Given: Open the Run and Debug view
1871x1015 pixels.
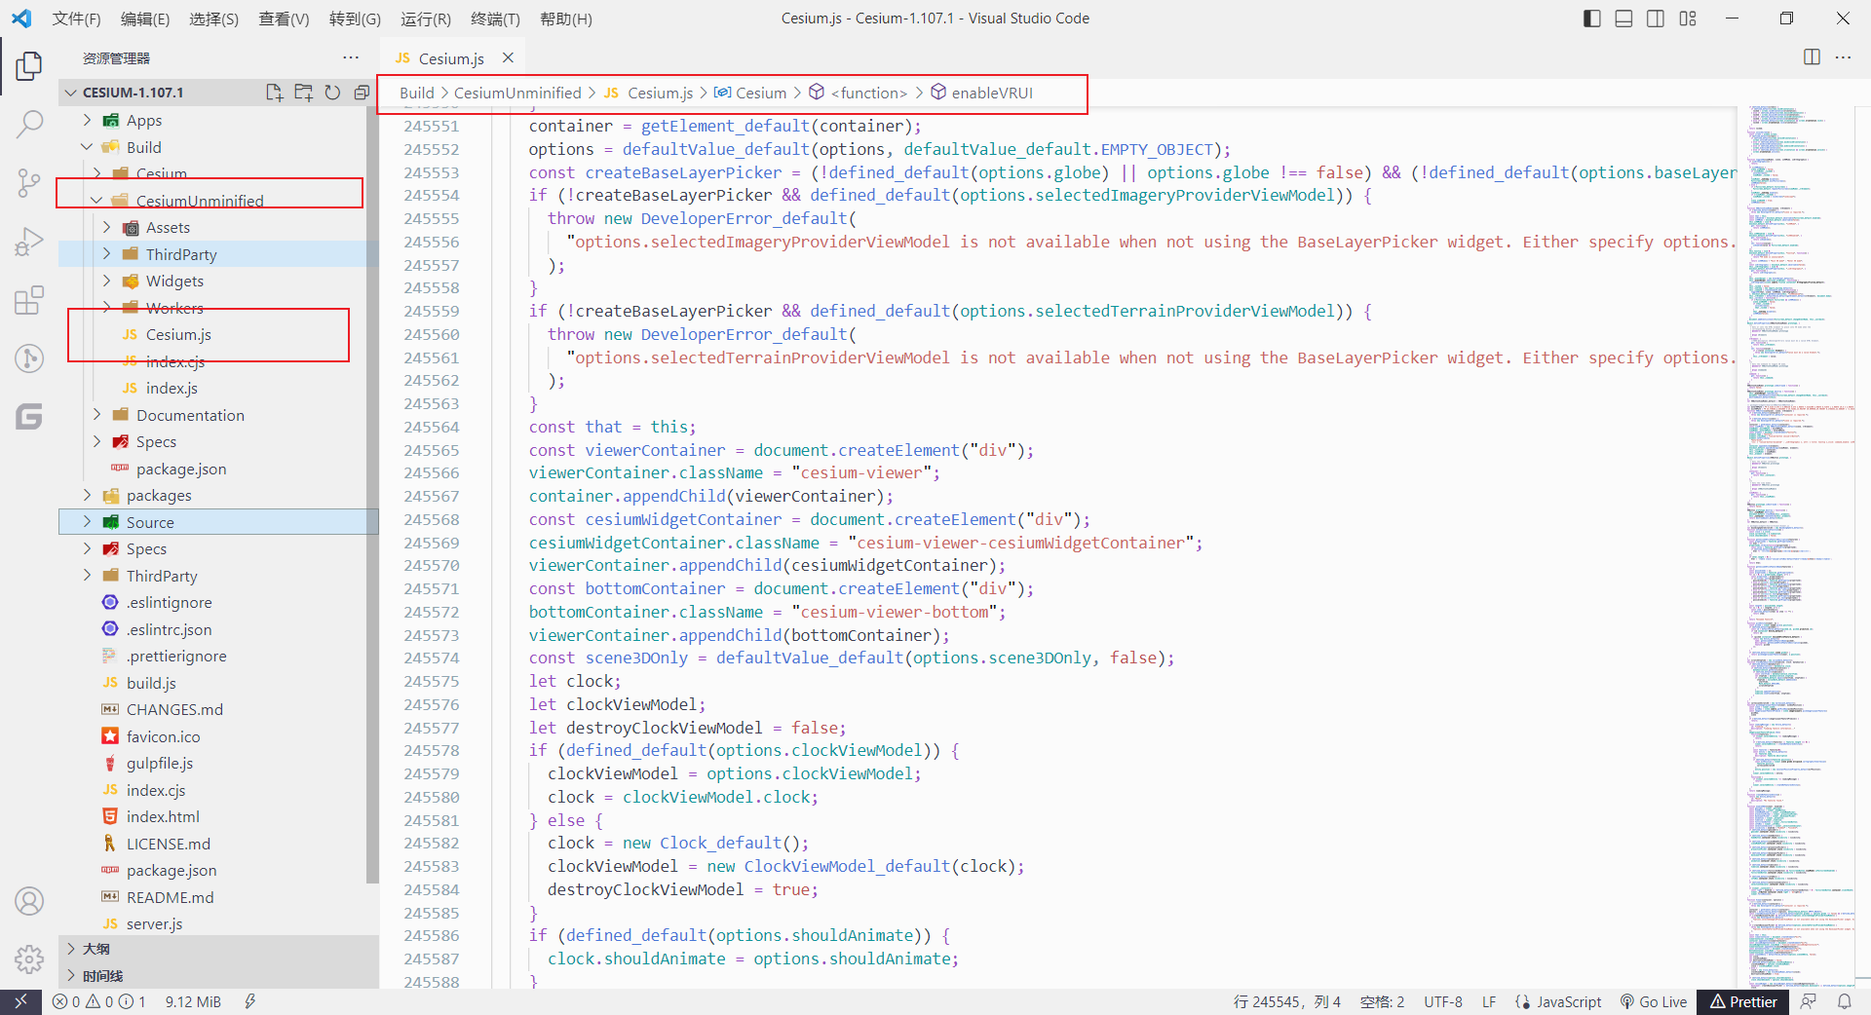Looking at the screenshot, I should [x=29, y=241].
